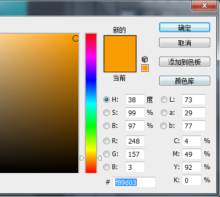Click the small web-safe orange swatch

pos(145,68)
